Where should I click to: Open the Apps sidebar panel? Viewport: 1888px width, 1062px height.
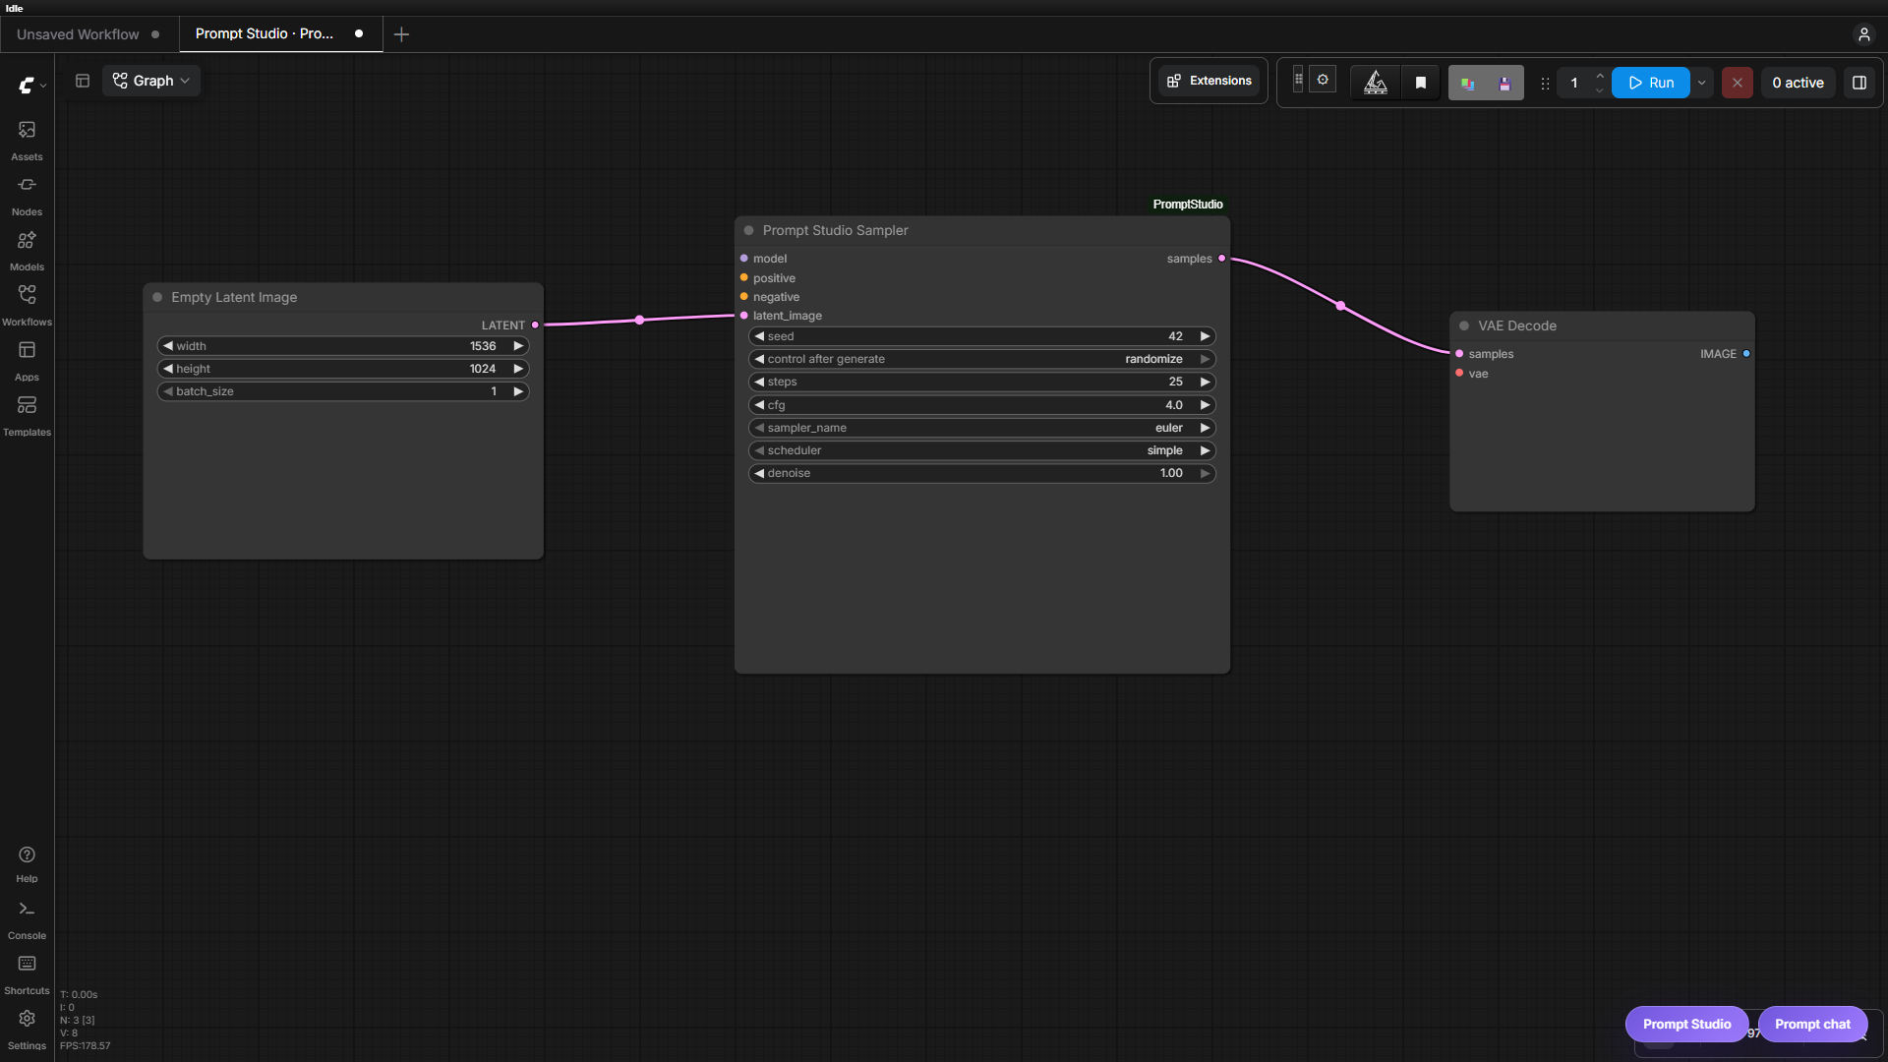point(27,361)
